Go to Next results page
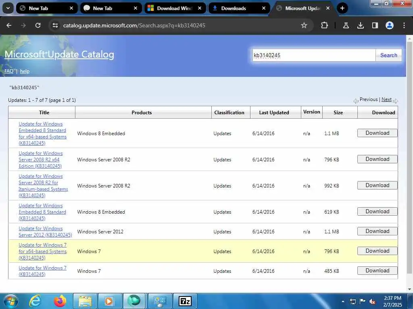The height and width of the screenshot is (309, 413). pos(386,99)
